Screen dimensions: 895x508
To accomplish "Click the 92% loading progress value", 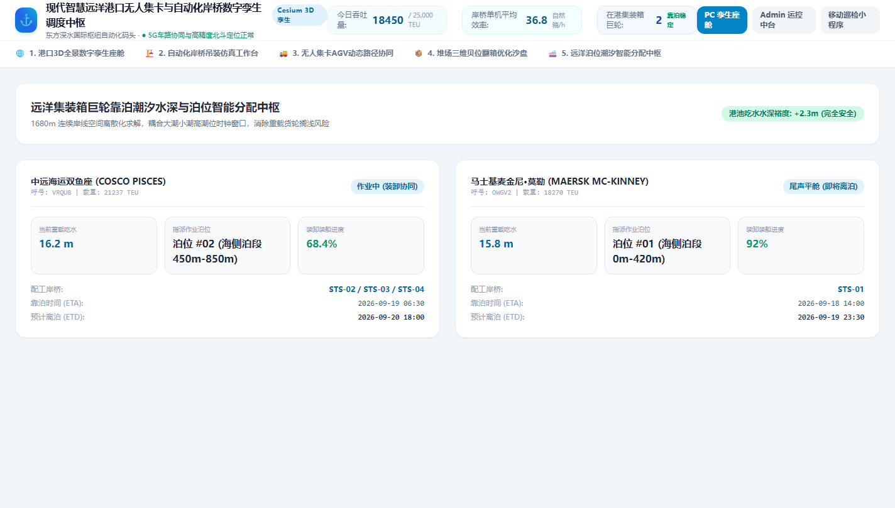I will 757,244.
